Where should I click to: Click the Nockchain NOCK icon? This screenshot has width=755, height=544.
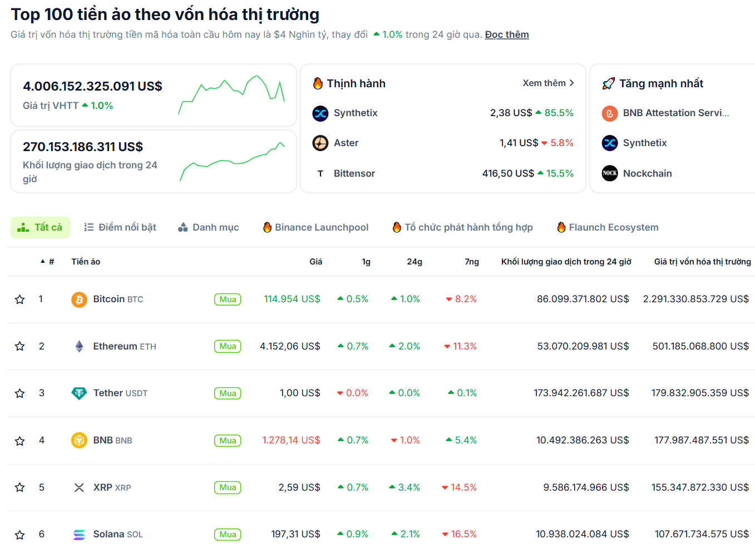(x=610, y=173)
